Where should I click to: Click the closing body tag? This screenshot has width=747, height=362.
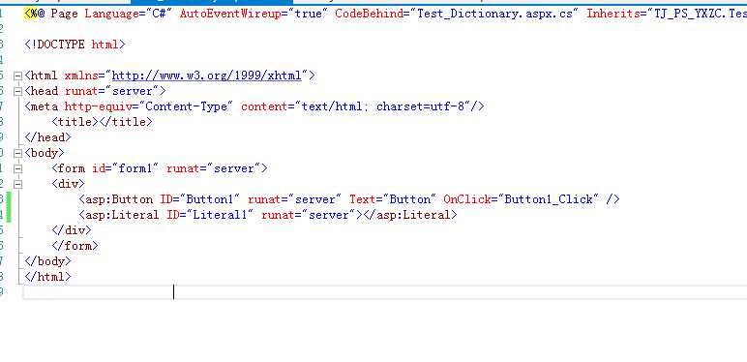click(x=47, y=261)
